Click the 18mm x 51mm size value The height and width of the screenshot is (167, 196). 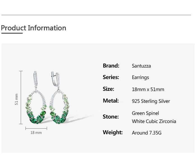[x=148, y=89]
